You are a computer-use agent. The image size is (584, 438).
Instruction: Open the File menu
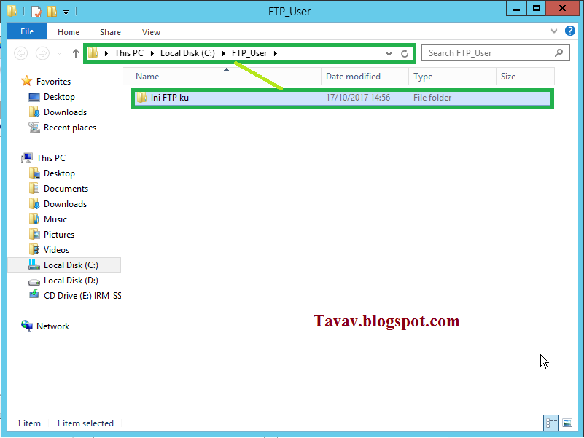pyautogui.click(x=26, y=31)
